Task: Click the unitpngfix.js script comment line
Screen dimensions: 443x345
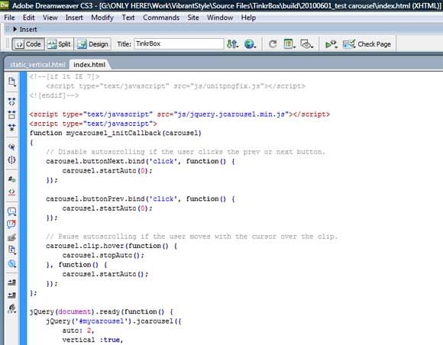Action: tap(175, 86)
